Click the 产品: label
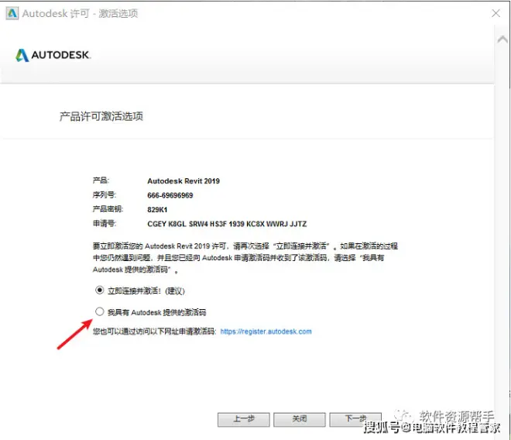Image resolution: width=511 pixels, height=440 pixels. [101, 180]
